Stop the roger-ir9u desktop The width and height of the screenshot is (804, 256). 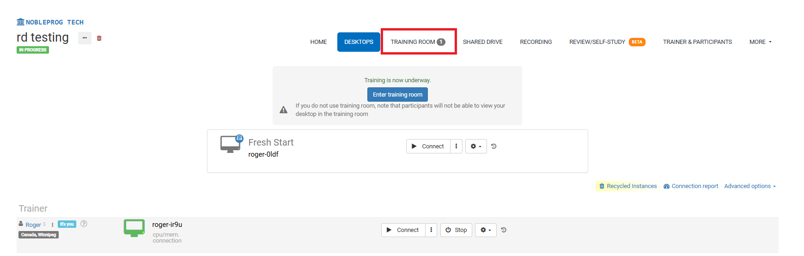tap(456, 230)
